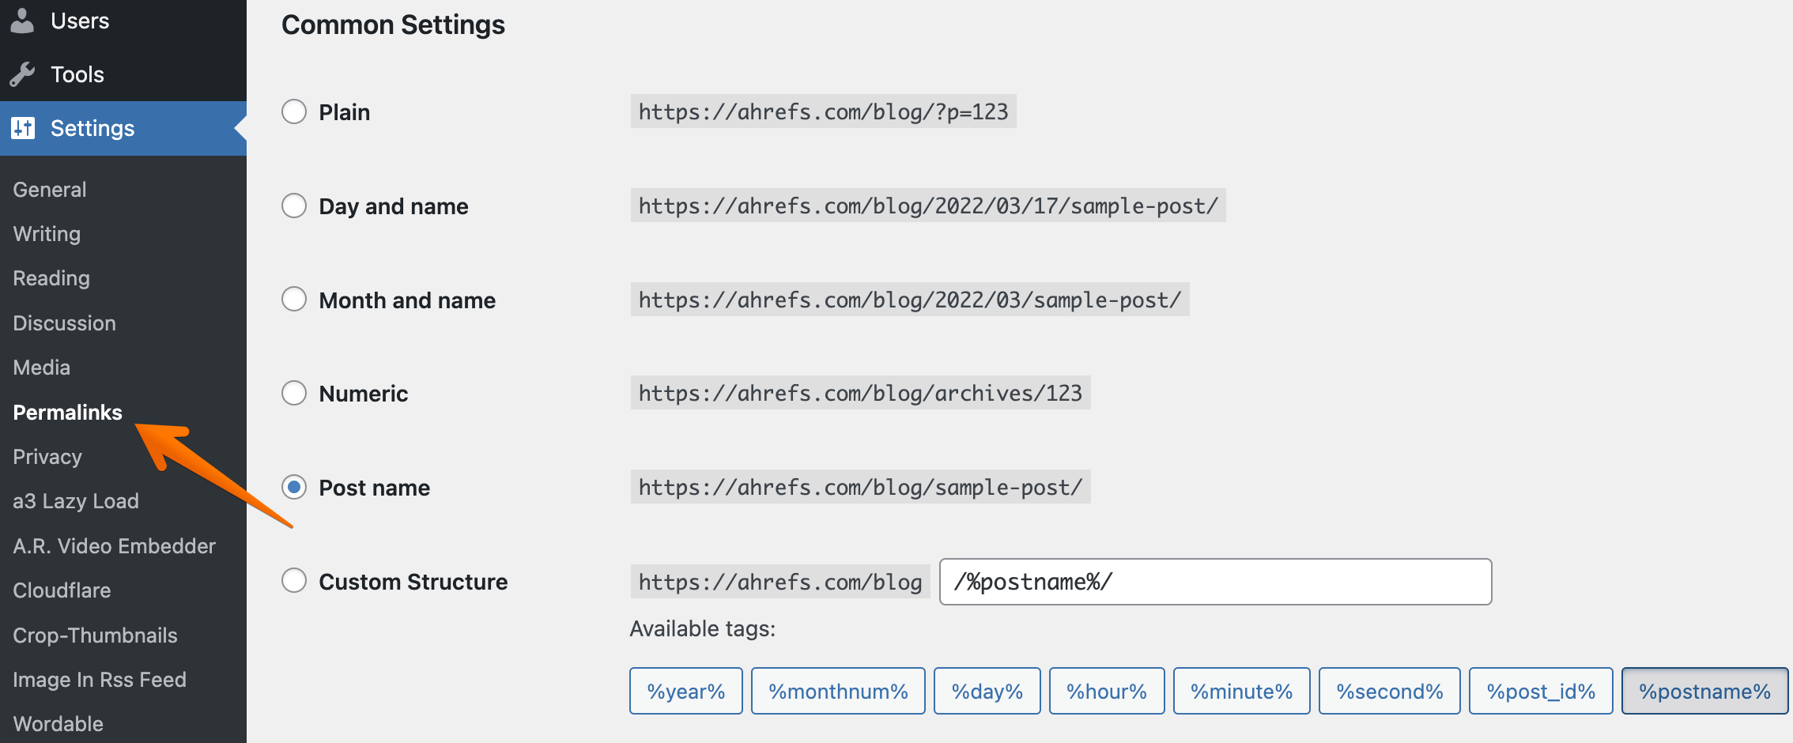
Task: Enable the Custom Structure option
Action: tap(293, 580)
